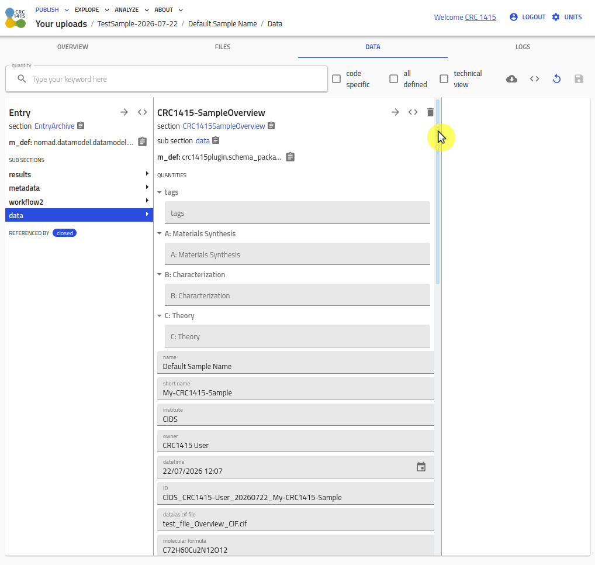Click the reload circular arrow icon
The image size is (595, 565).
tap(556, 79)
